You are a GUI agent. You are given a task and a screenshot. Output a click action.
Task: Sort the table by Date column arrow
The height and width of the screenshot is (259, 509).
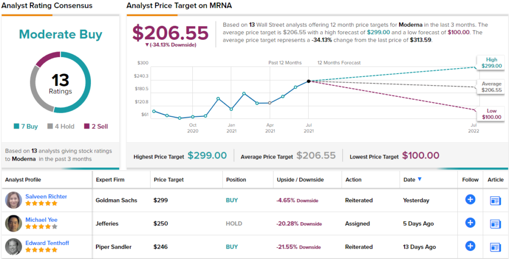[420, 179]
